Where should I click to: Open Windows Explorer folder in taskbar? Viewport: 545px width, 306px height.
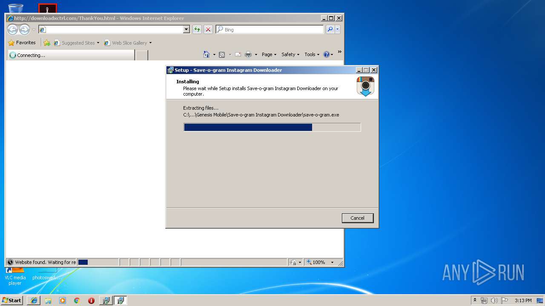48,300
